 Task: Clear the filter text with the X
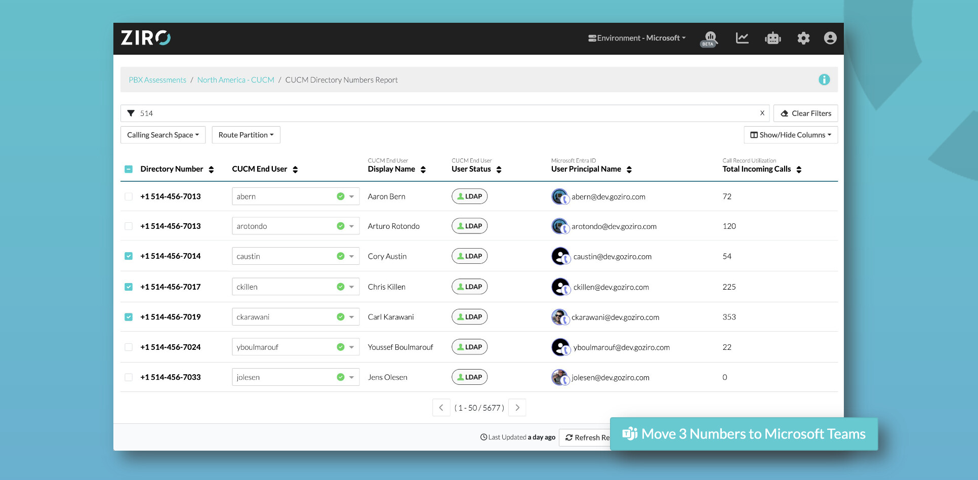[x=762, y=113]
